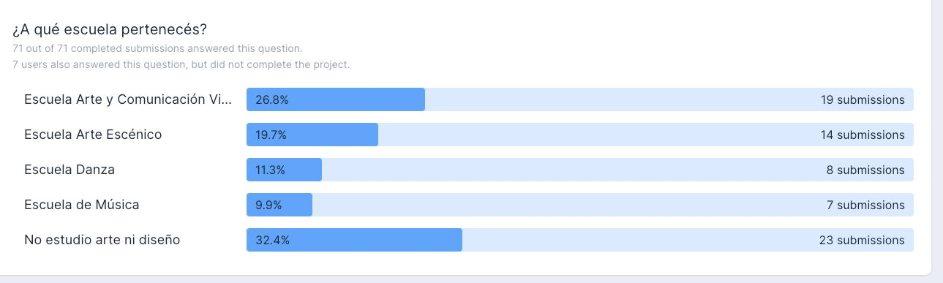This screenshot has width=943, height=283.
Task: Select the 9.9% bar for Escuela de Música
Action: coord(279,205)
